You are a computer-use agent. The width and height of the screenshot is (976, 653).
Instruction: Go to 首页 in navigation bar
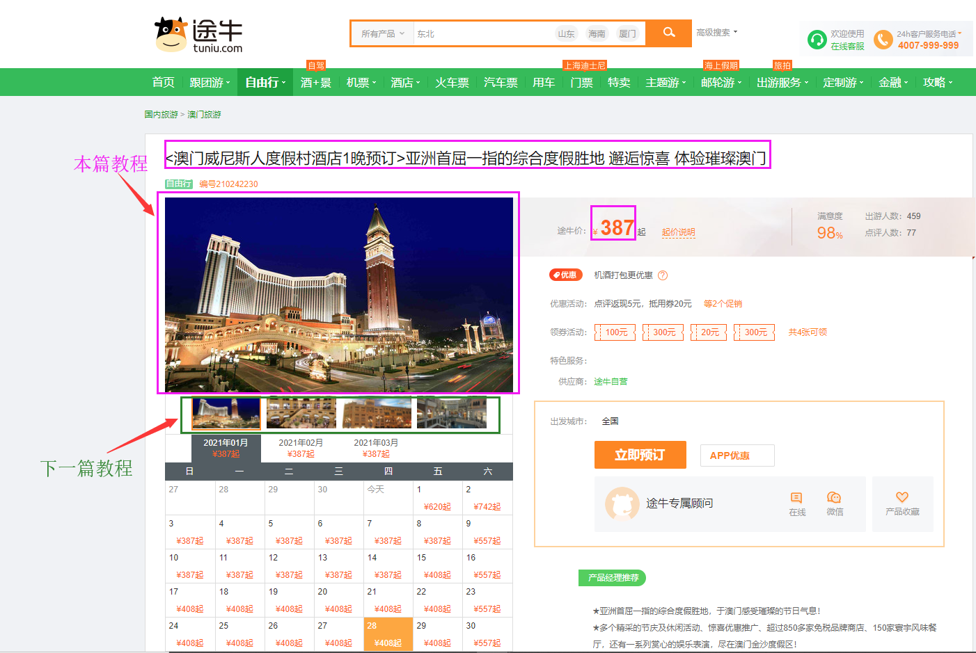point(164,82)
